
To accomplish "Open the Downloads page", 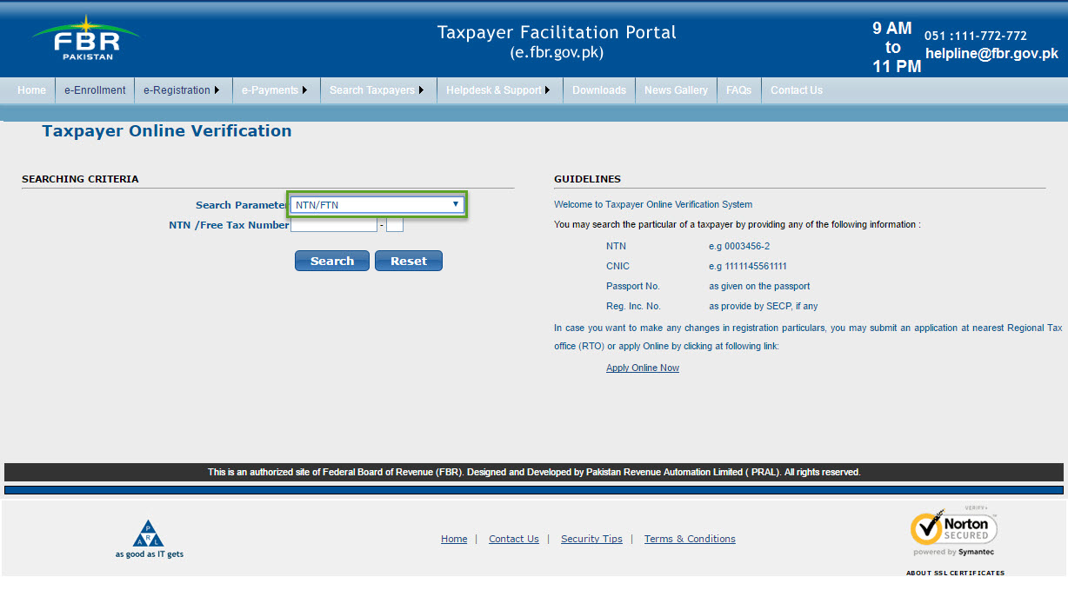I will pos(598,90).
